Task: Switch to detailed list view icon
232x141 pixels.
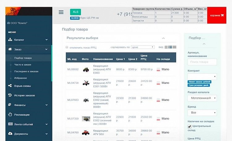Action: pyautogui.click(x=170, y=47)
